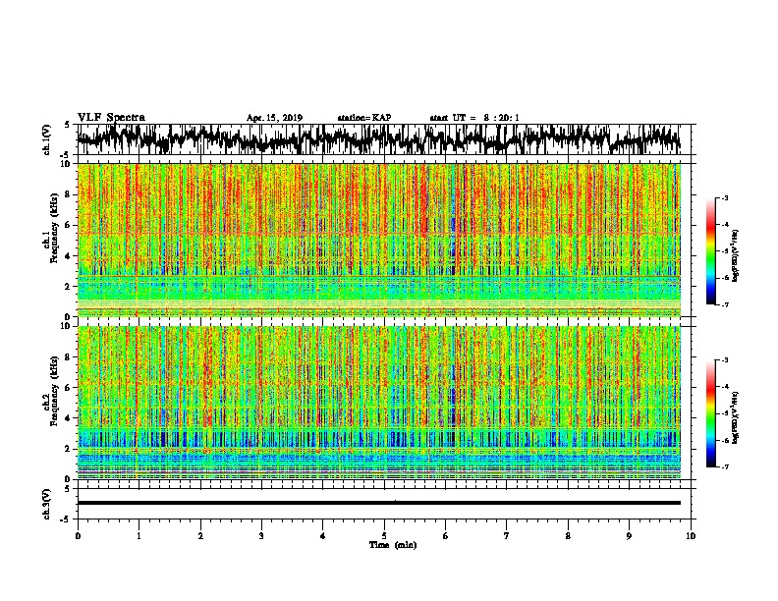Image resolution: width=778 pixels, height=601 pixels.
Task: Click inside the ch.2 spectrogram panel
Action: point(378,403)
